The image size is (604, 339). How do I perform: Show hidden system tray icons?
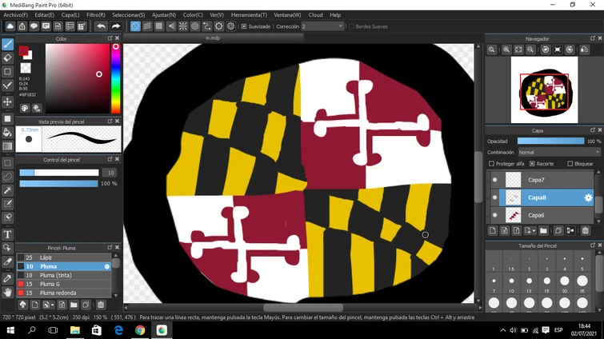click(502, 330)
